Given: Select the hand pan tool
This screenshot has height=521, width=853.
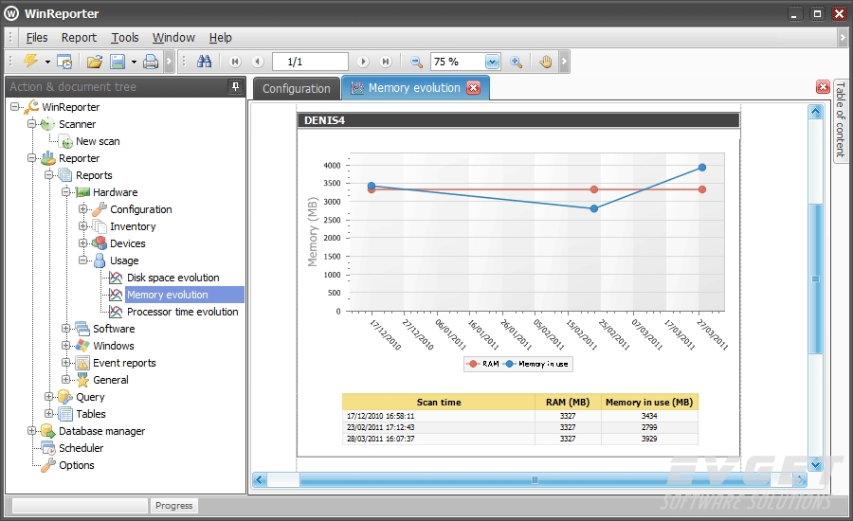Looking at the screenshot, I should tap(545, 62).
